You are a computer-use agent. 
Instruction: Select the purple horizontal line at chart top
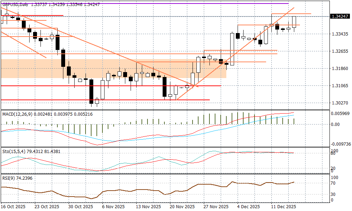tap(141, 4)
